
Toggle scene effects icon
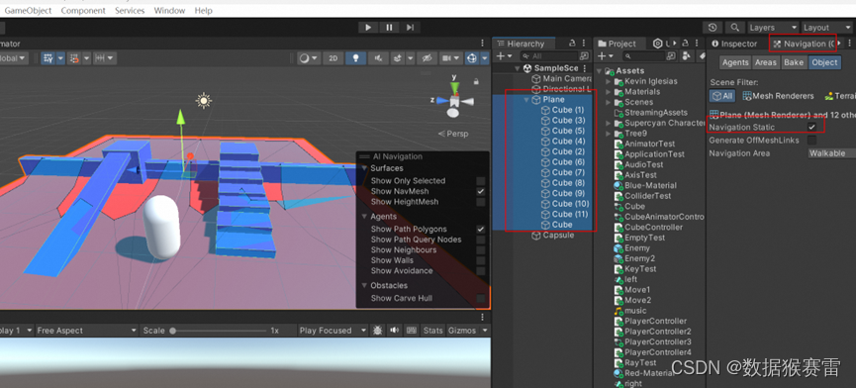[x=398, y=57]
